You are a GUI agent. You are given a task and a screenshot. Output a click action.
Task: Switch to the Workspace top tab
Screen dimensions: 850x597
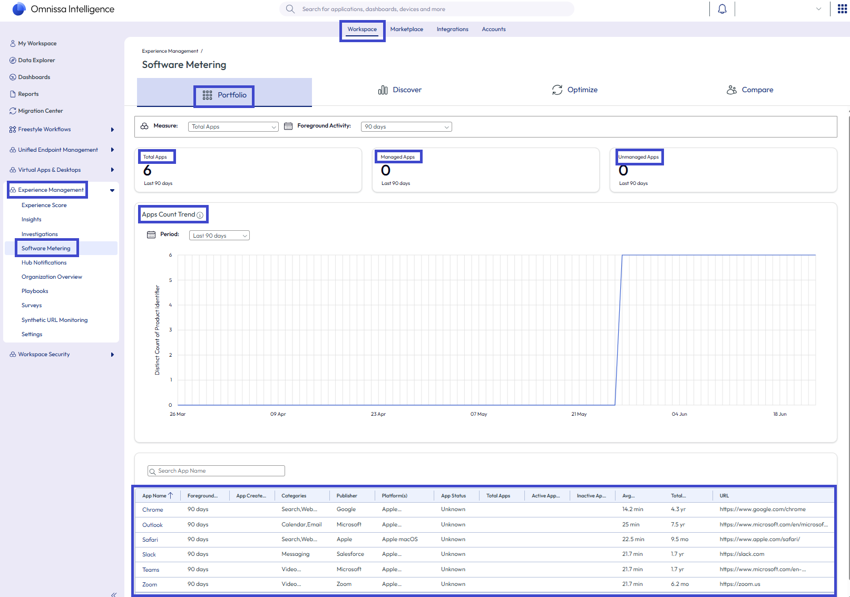pos(362,30)
